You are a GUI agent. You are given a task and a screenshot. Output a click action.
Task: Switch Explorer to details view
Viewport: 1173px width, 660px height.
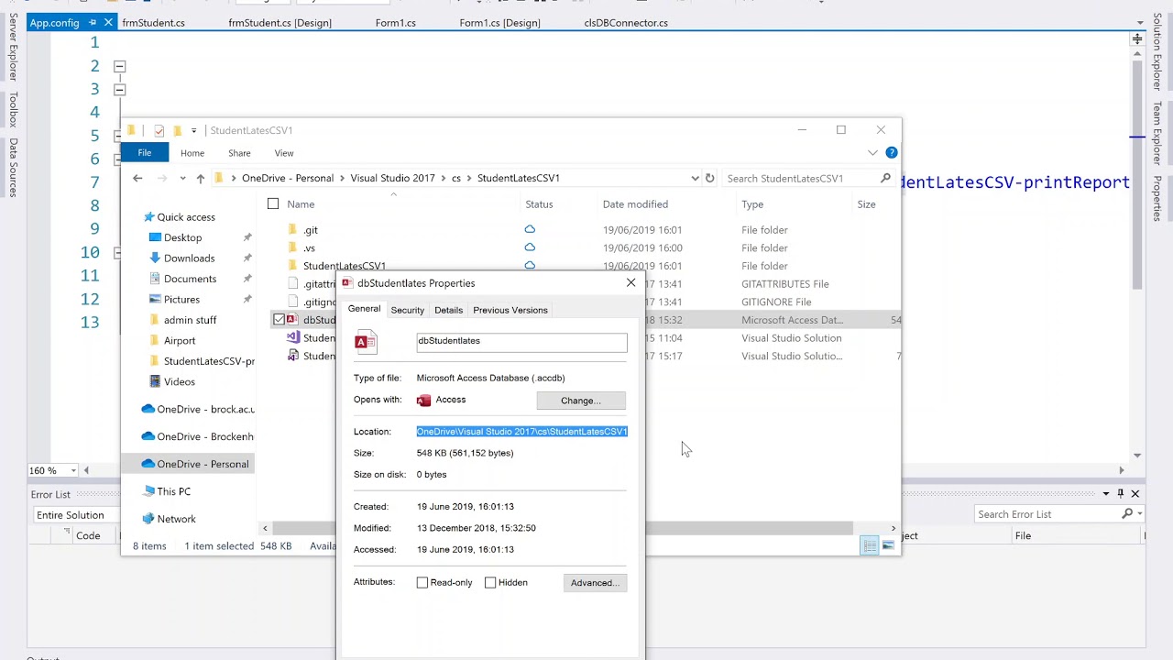(x=870, y=546)
